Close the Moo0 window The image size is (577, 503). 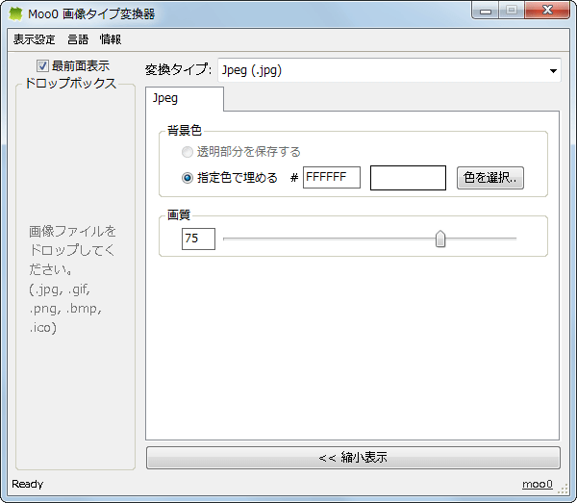547,11
